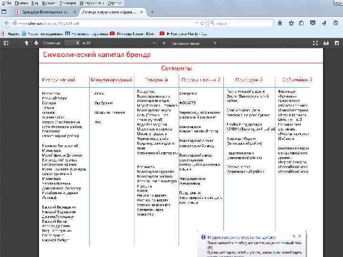
Task: Open the Начальная страница bookmark
Action: pyautogui.click(x=86, y=34)
